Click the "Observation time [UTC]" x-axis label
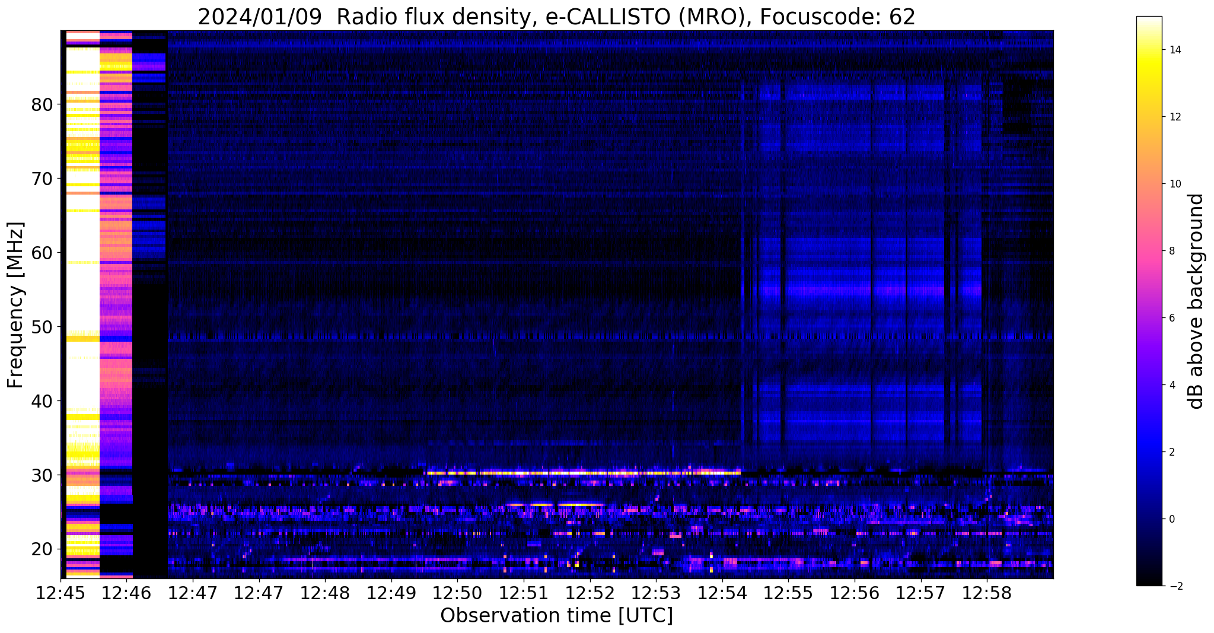The image size is (1214, 633). click(x=556, y=616)
